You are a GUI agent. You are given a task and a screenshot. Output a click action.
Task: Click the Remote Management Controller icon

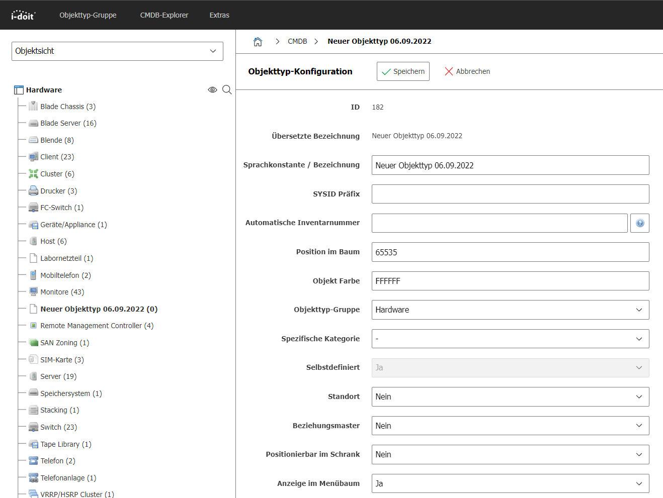33,326
